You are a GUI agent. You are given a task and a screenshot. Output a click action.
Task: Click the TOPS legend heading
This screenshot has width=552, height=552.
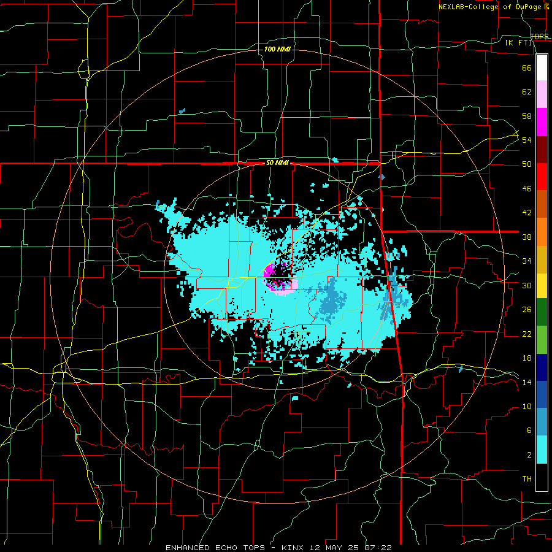click(x=539, y=37)
